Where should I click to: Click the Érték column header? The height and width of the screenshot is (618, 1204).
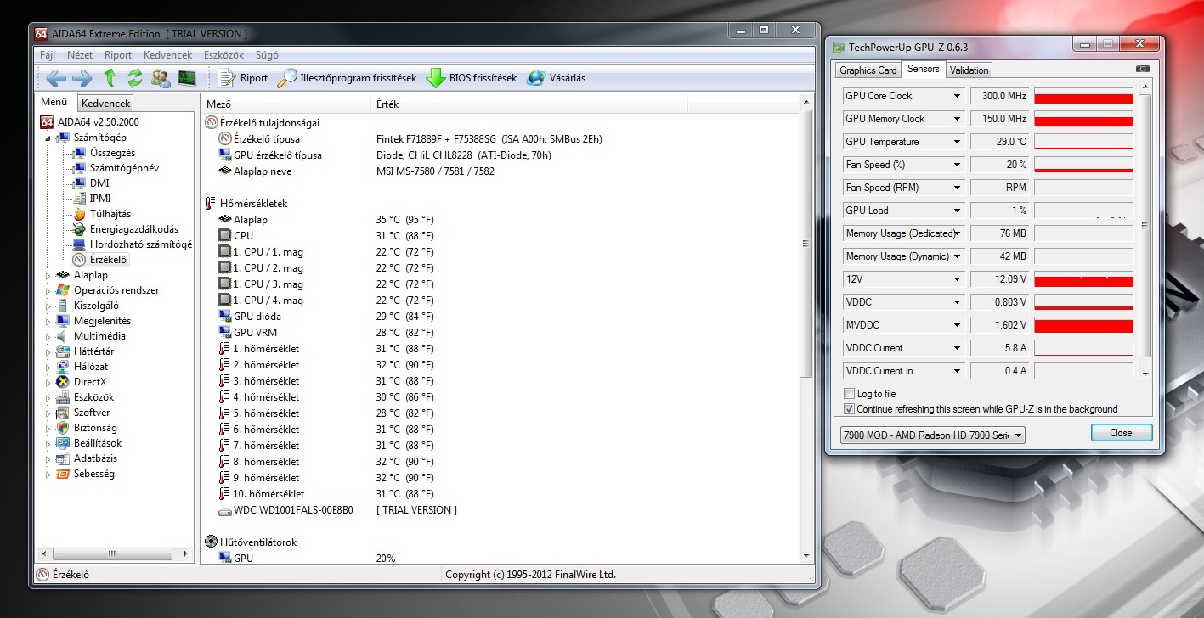[529, 104]
